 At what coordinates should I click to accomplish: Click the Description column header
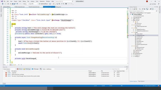pos(14,71)
